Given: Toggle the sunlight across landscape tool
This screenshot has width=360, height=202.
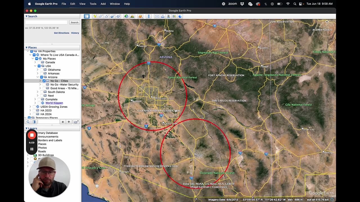Looking at the screenshot, I should (x=132, y=16).
